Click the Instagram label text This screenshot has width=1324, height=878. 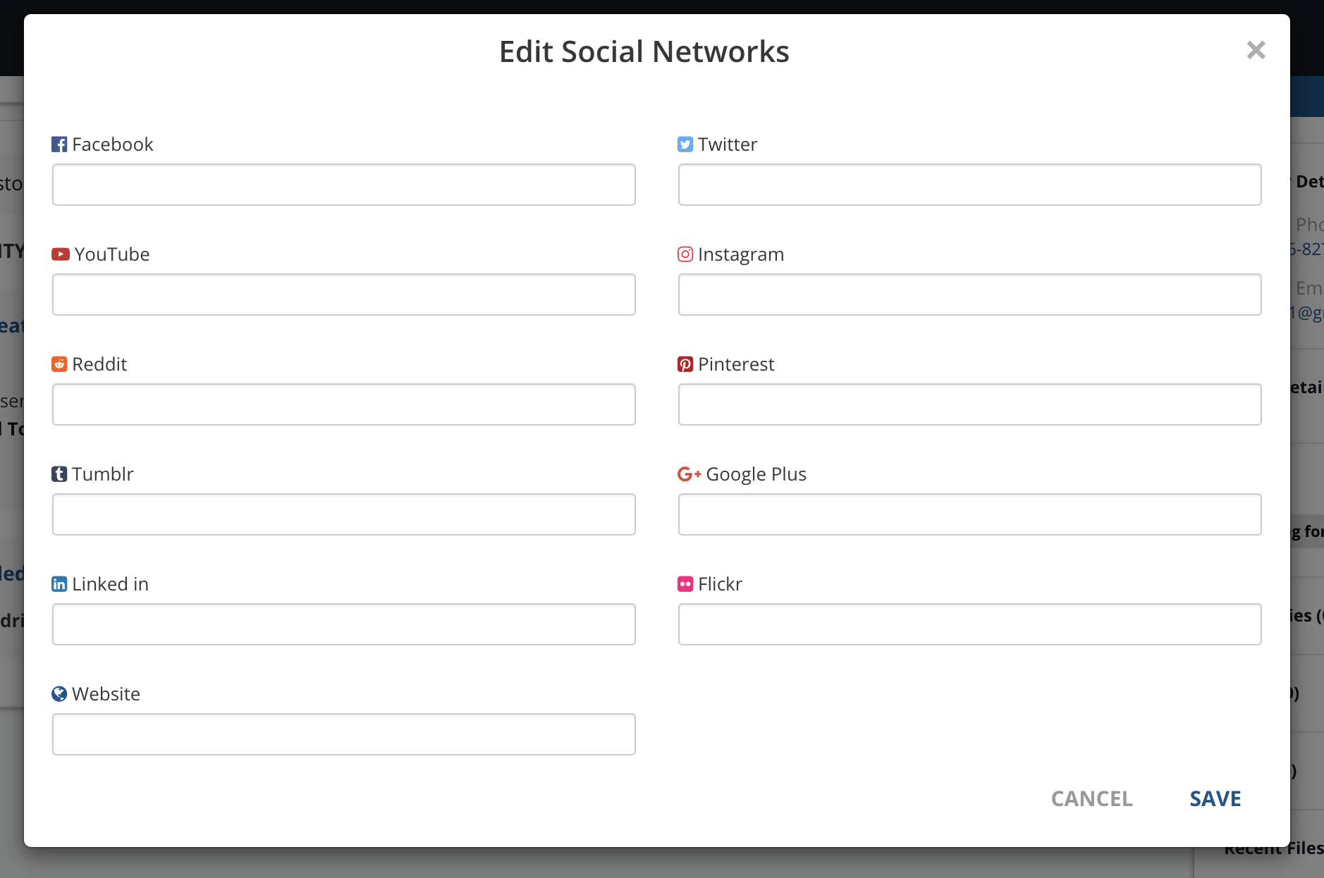741,255
